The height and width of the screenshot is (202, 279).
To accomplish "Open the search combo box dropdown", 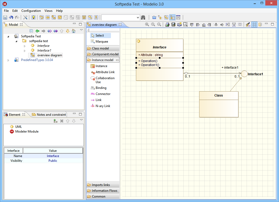I will click(x=138, y=17).
